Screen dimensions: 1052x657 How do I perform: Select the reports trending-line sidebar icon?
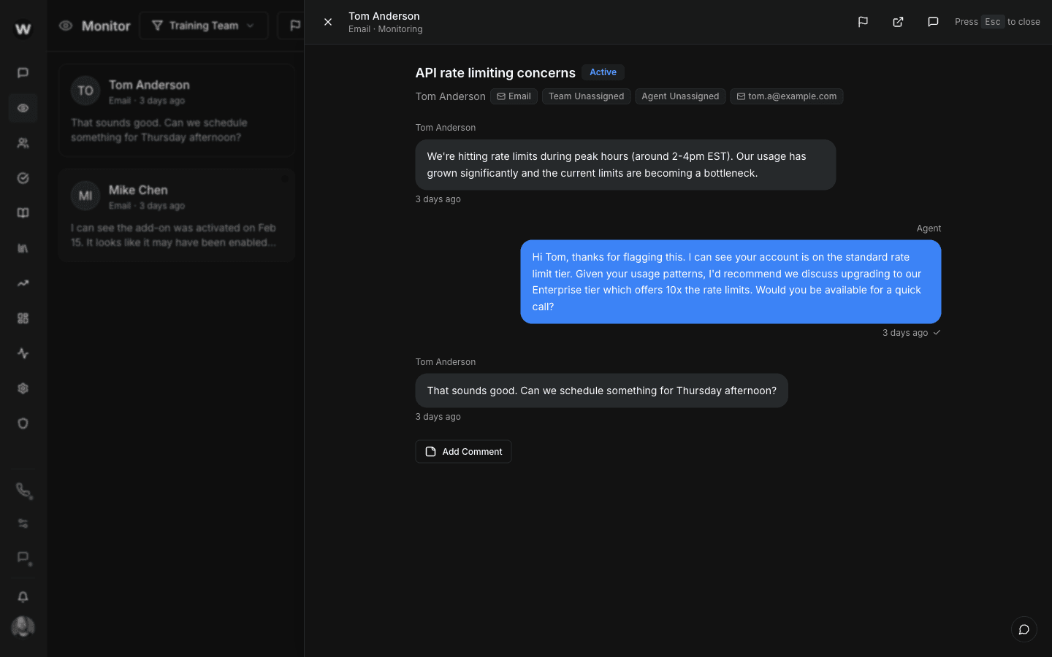coord(23,283)
